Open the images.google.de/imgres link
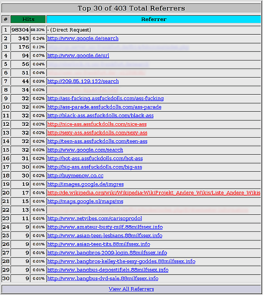The image size is (263, 295). click(x=85, y=184)
